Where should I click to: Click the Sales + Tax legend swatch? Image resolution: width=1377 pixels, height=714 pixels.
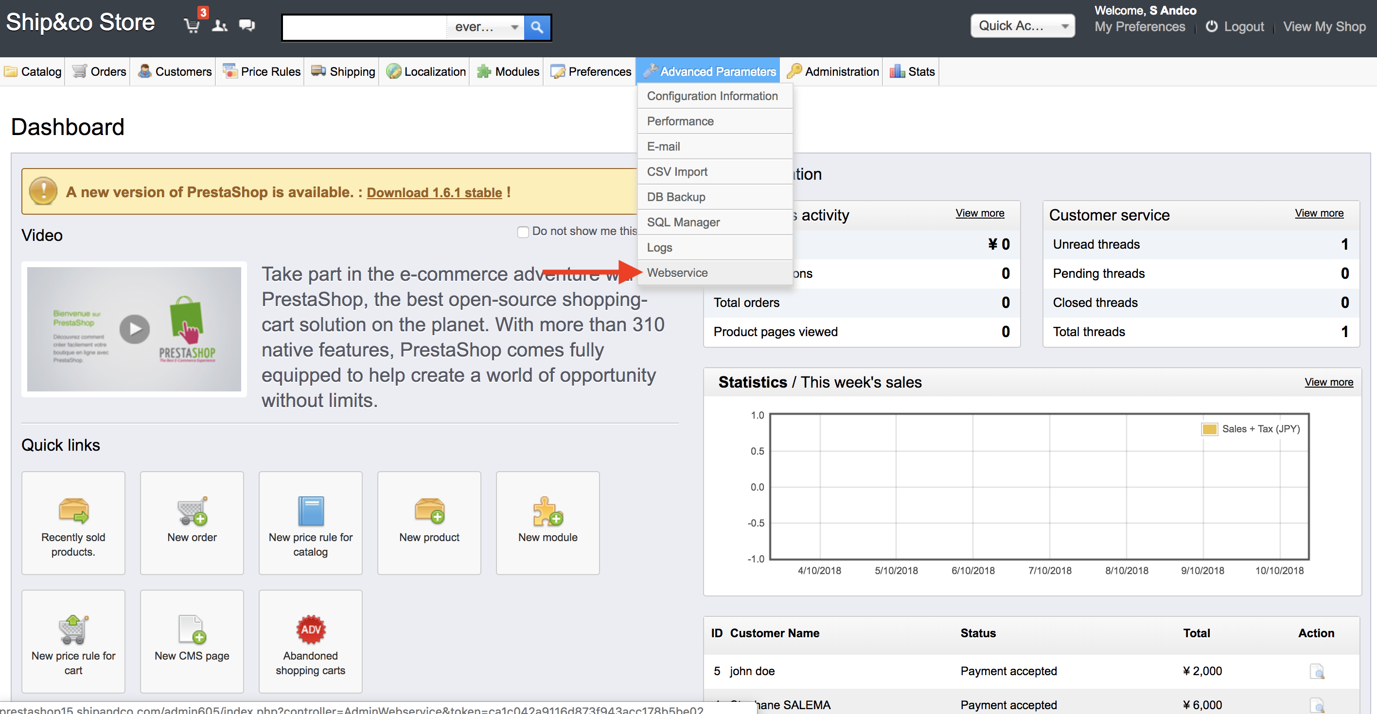coord(1209,429)
